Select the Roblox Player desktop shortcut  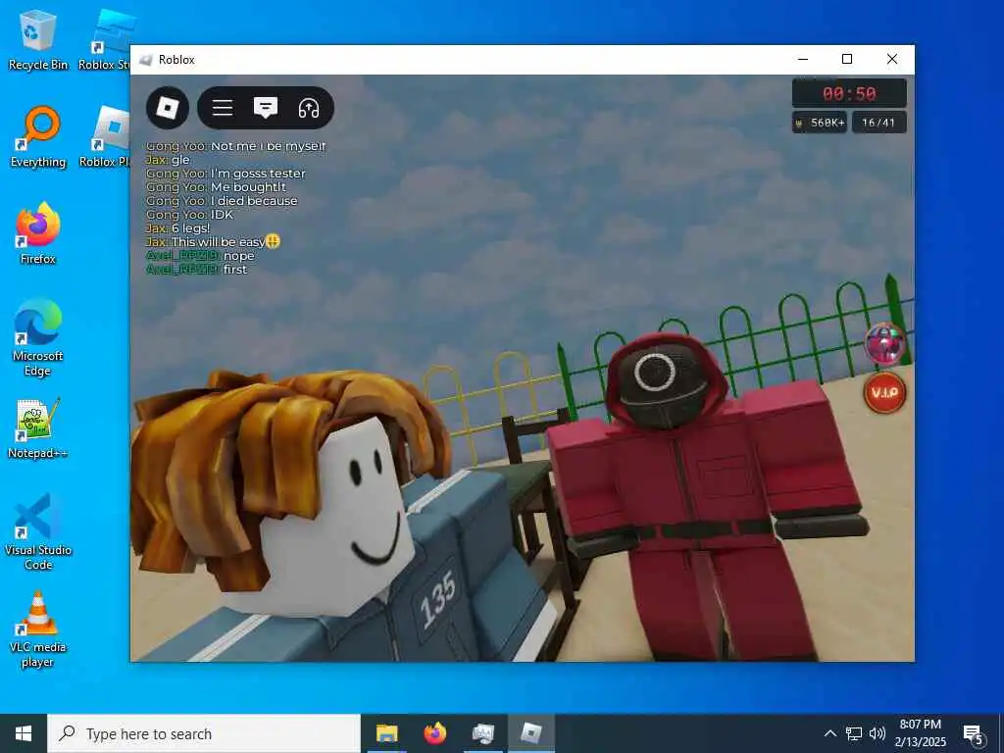(x=106, y=137)
